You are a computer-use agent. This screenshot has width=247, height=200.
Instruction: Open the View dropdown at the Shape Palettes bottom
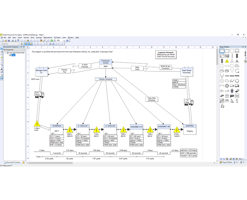[x=241, y=159]
